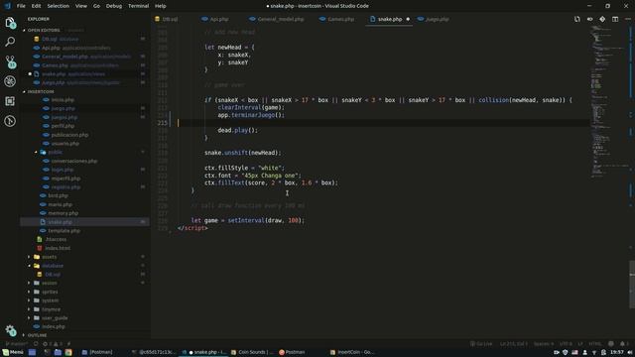The image size is (635, 357).
Task: Change the UTF-8 file encoding
Action: click(x=566, y=344)
